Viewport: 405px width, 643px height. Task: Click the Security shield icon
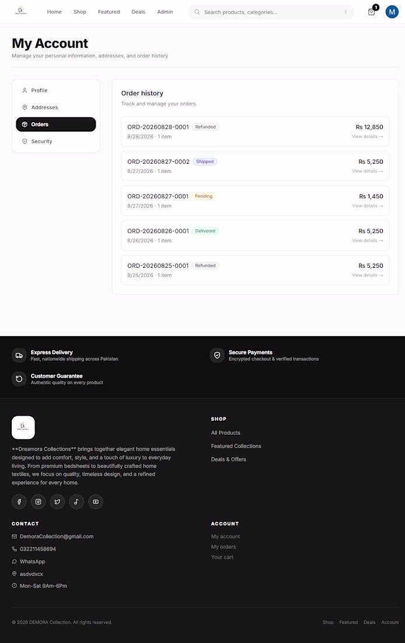point(25,141)
